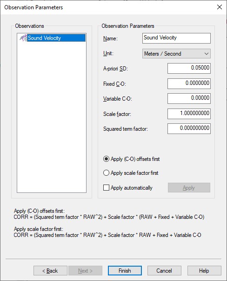Click the Name: label
227x281 pixels.
pos(110,38)
